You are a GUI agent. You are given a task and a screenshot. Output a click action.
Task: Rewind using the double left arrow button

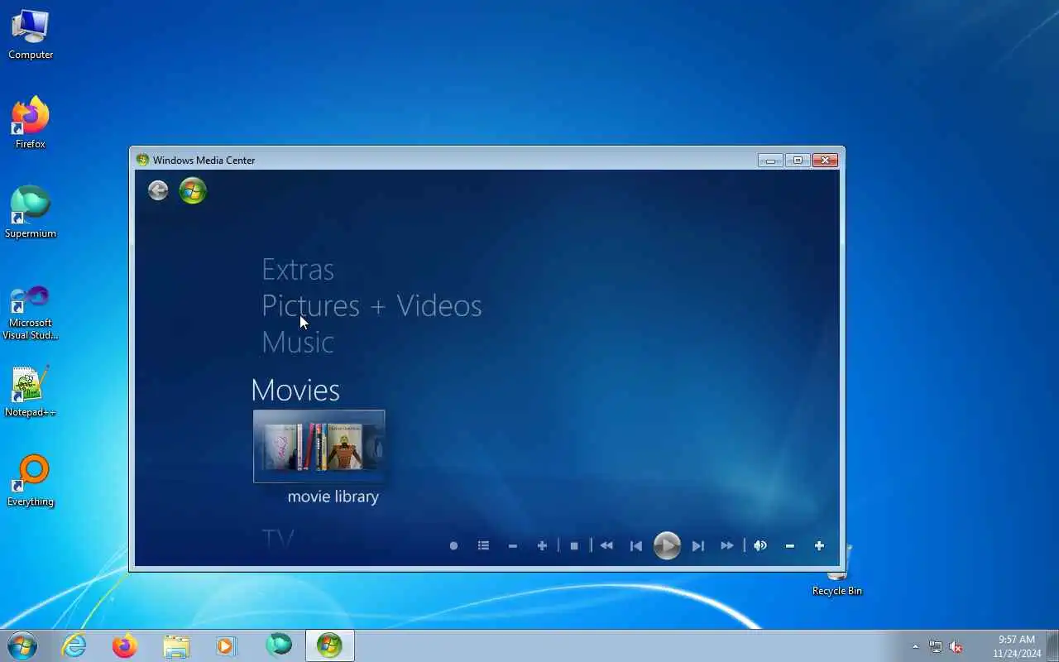click(x=606, y=546)
